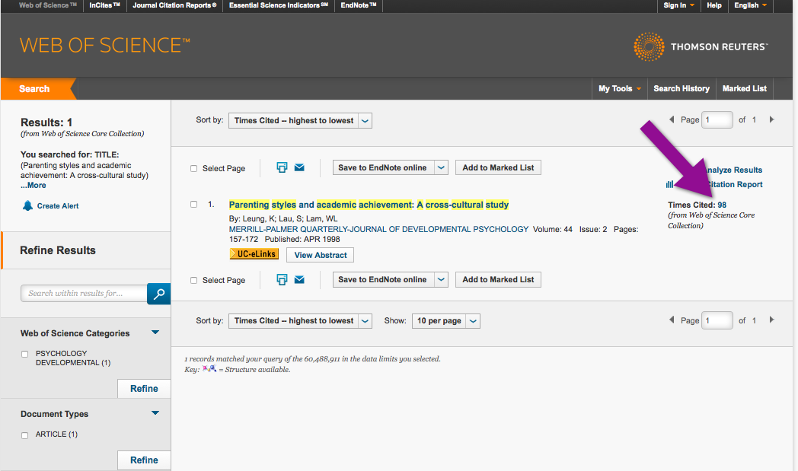Click the Search within results field
Screen dimensions: 798x471
(x=84, y=294)
